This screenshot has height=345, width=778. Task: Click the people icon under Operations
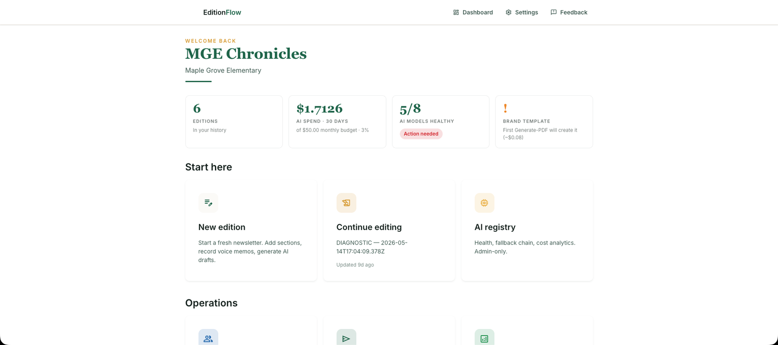[208, 338]
